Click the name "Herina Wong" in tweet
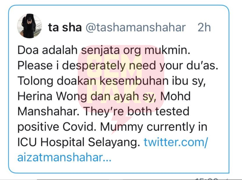The height and width of the screenshot is (180, 242). [52, 96]
